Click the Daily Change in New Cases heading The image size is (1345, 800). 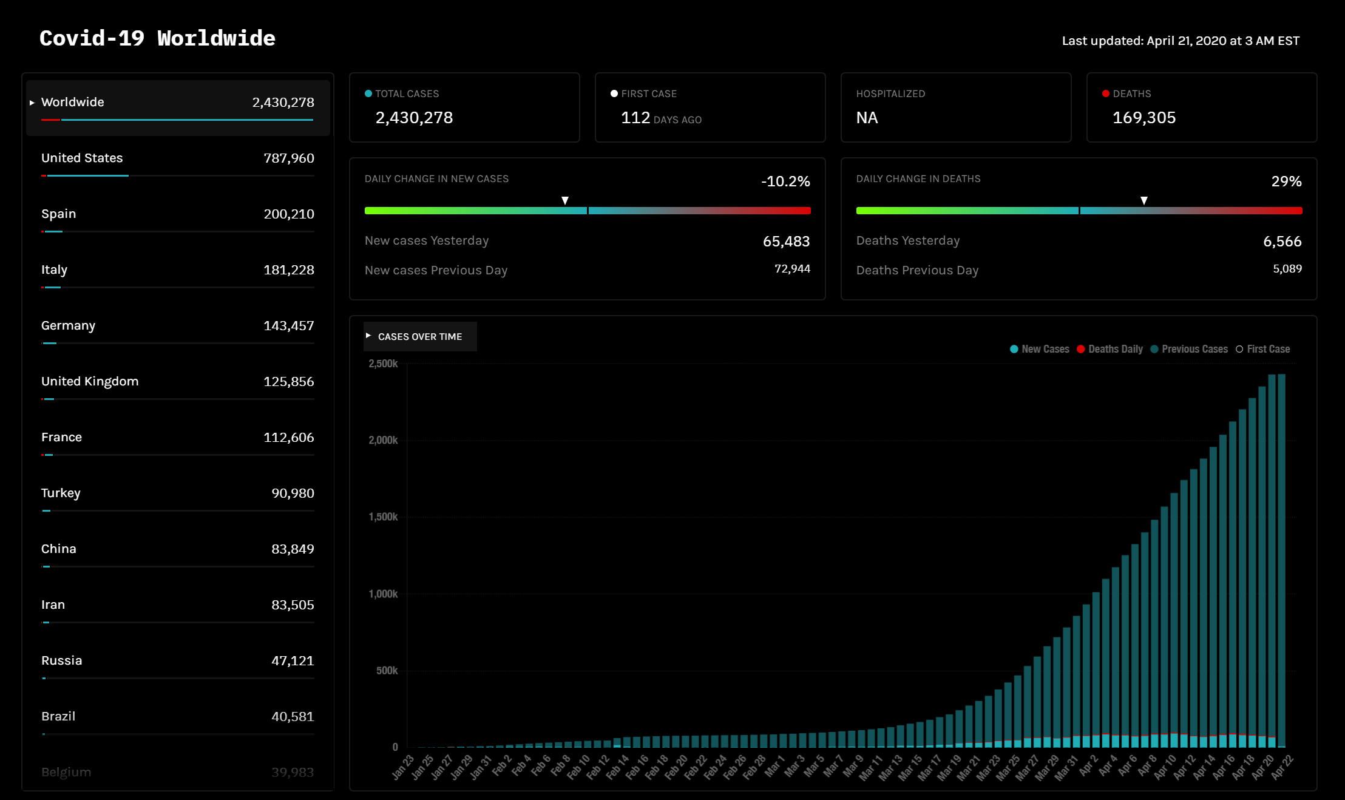pos(436,178)
